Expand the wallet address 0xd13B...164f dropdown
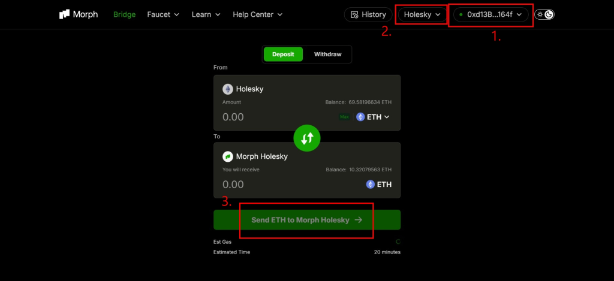 490,14
